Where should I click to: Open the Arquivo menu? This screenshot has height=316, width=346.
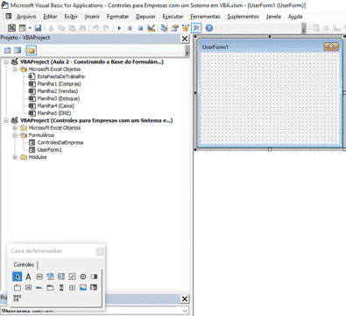pos(26,17)
